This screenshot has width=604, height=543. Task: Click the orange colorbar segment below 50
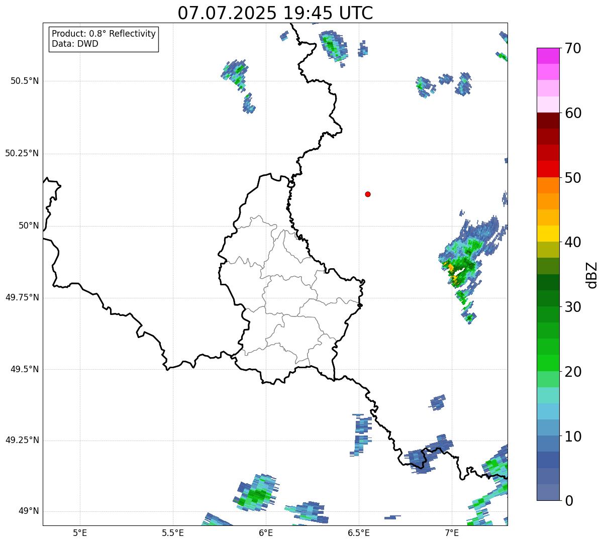tap(548, 185)
